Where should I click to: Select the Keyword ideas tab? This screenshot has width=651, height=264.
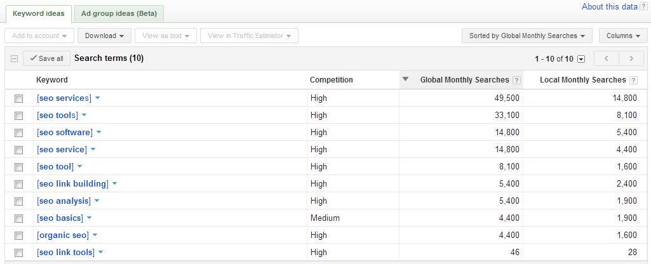(39, 14)
